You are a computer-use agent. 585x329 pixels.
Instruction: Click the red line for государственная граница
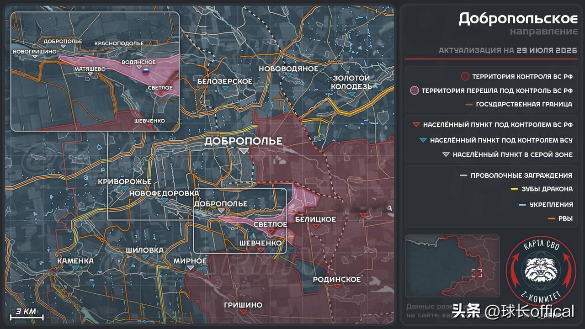click(468, 104)
